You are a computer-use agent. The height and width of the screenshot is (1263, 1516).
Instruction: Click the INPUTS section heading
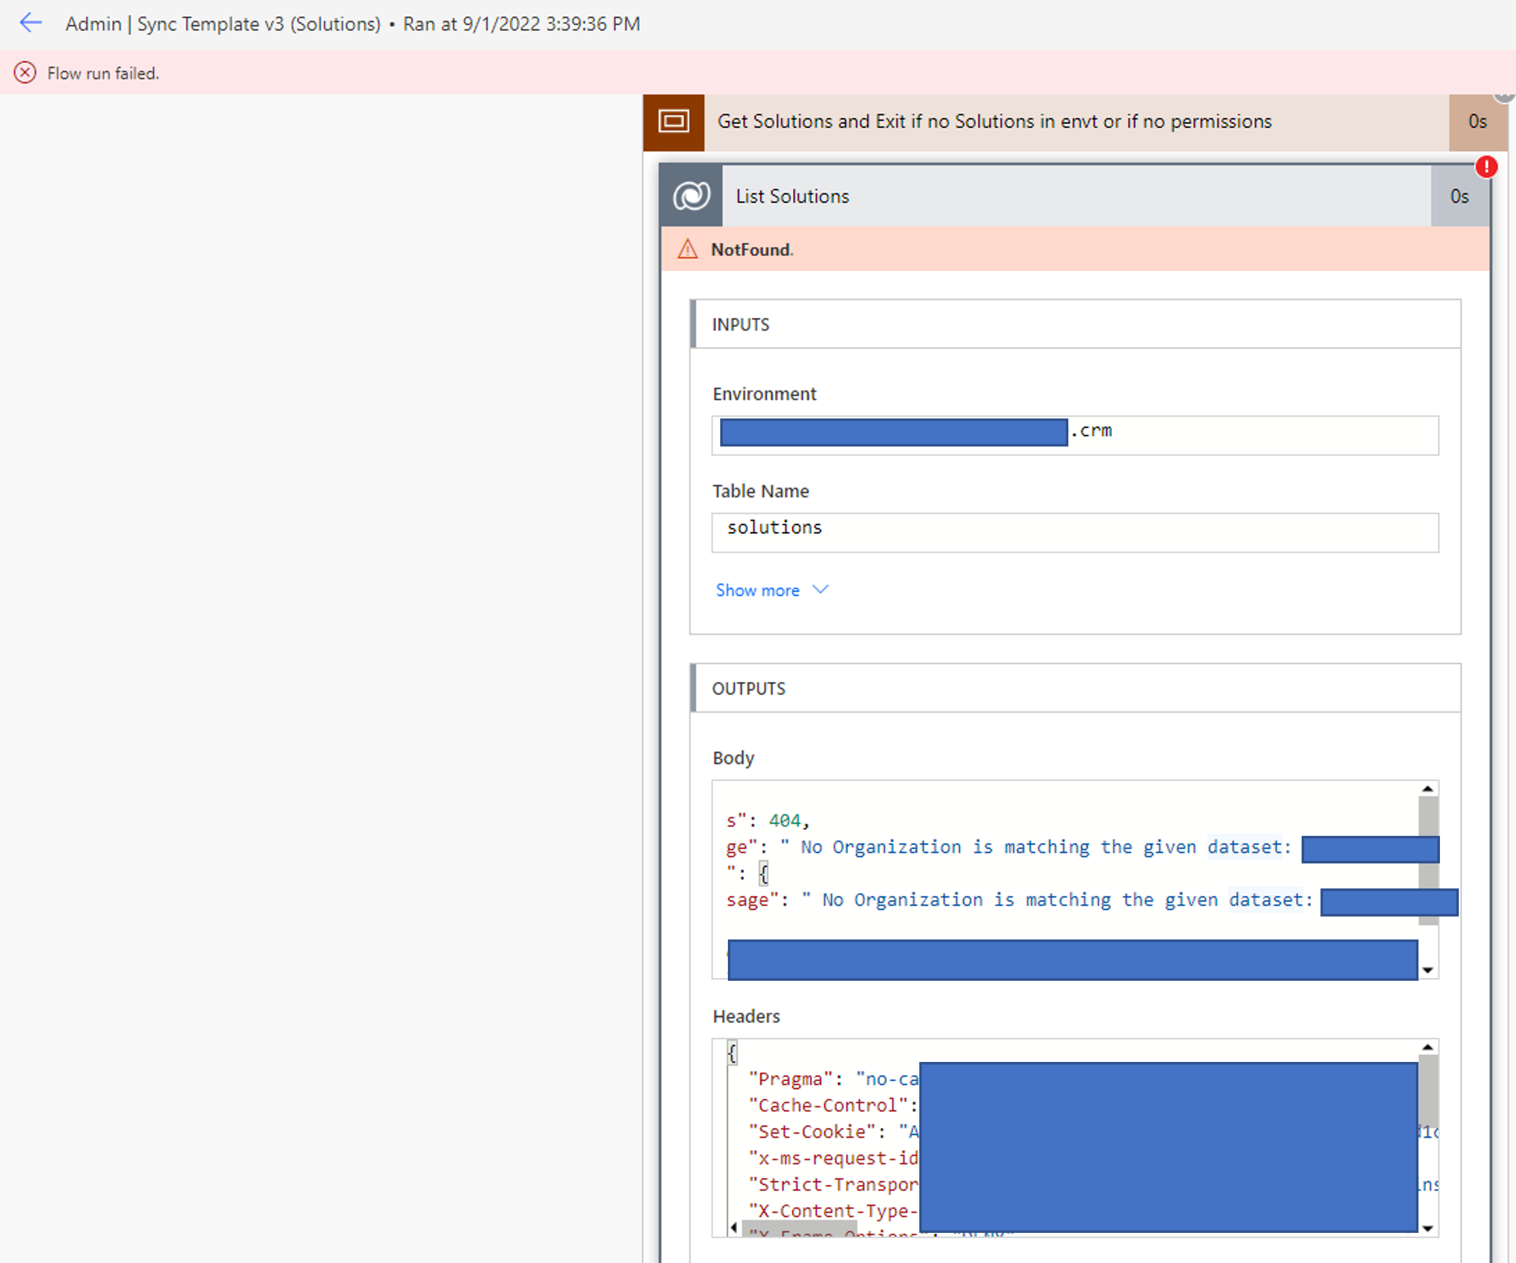click(741, 324)
